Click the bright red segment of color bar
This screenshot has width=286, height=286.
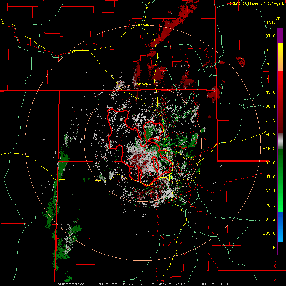pos(281,80)
